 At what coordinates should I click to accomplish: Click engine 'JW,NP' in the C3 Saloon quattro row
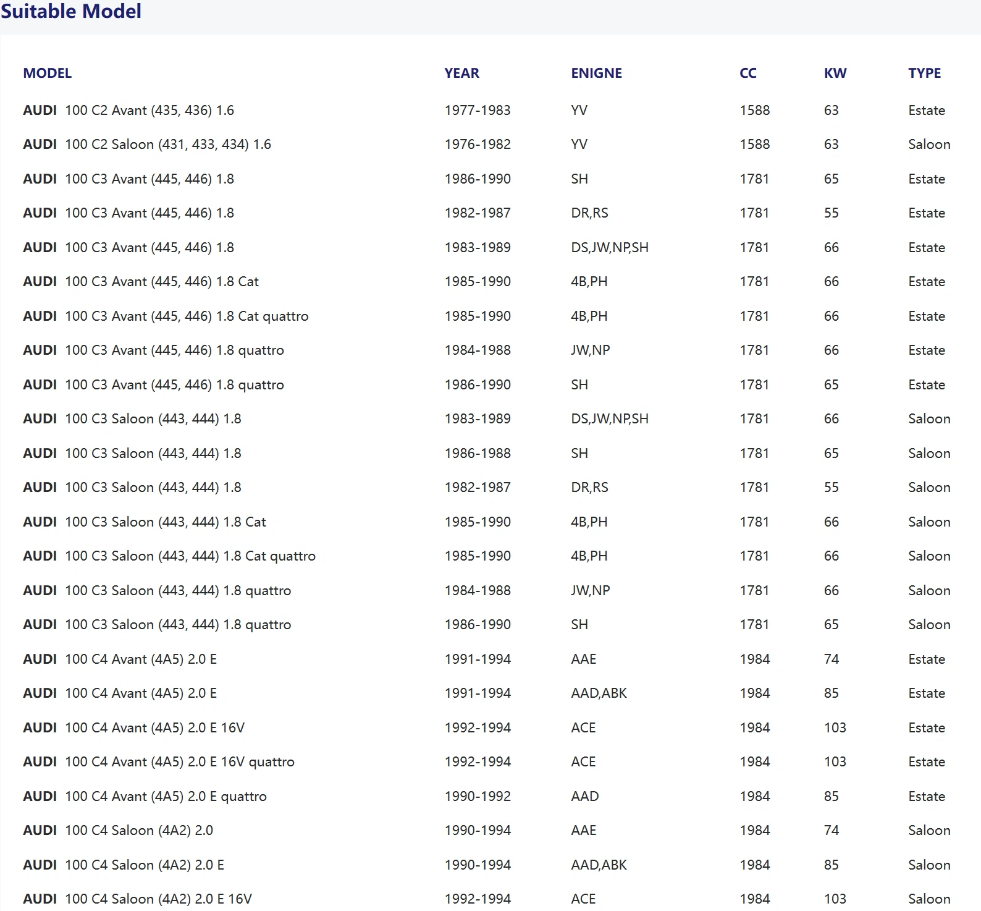pos(591,590)
